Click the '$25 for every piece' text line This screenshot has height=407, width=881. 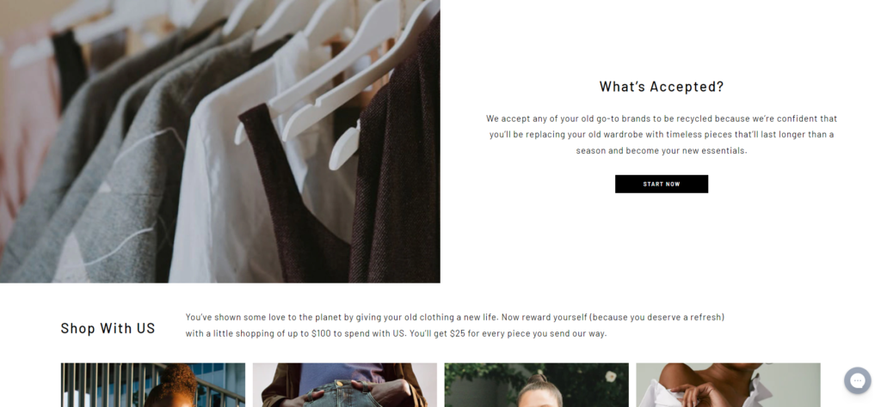pyautogui.click(x=396, y=333)
